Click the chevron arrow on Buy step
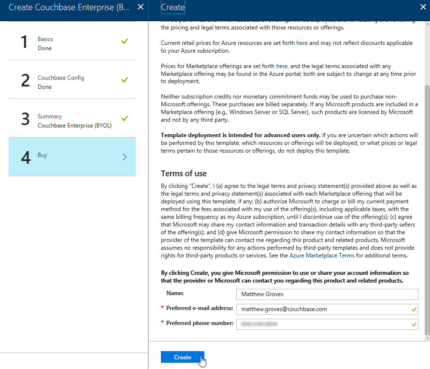 click(x=125, y=157)
